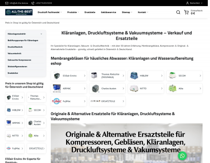This screenshot has width=210, height=163.
Task: Click ERSATZTEILE parts image in main grid
Action: [95, 101]
